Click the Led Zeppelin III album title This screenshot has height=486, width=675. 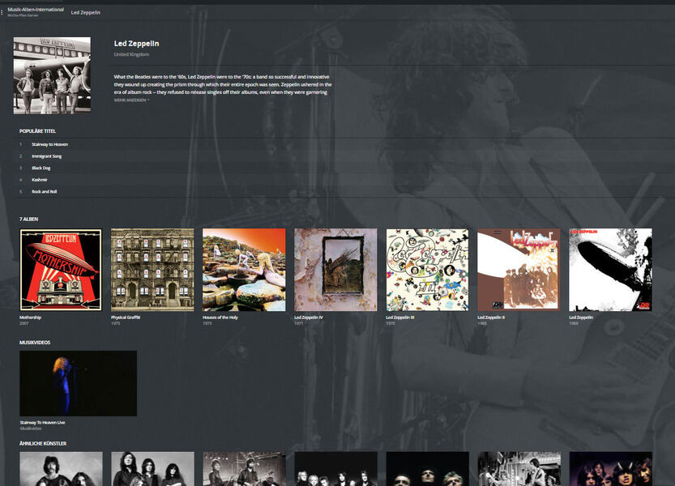coord(400,318)
